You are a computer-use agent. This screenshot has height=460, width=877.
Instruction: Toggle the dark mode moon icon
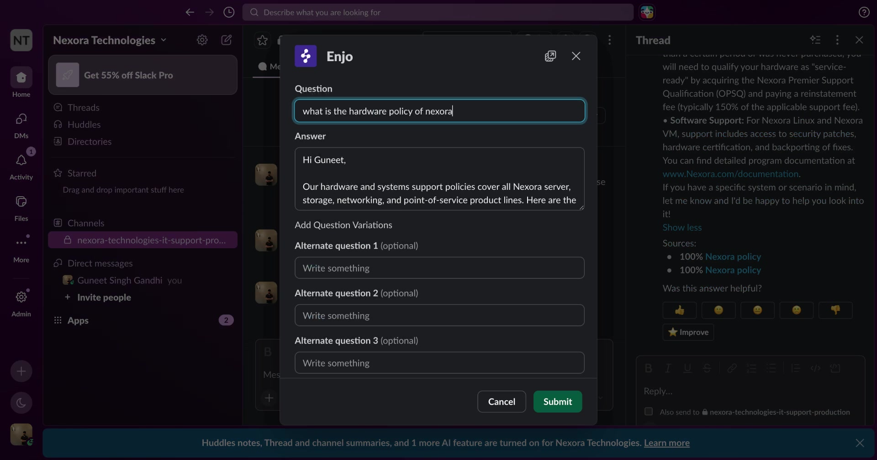click(x=21, y=403)
